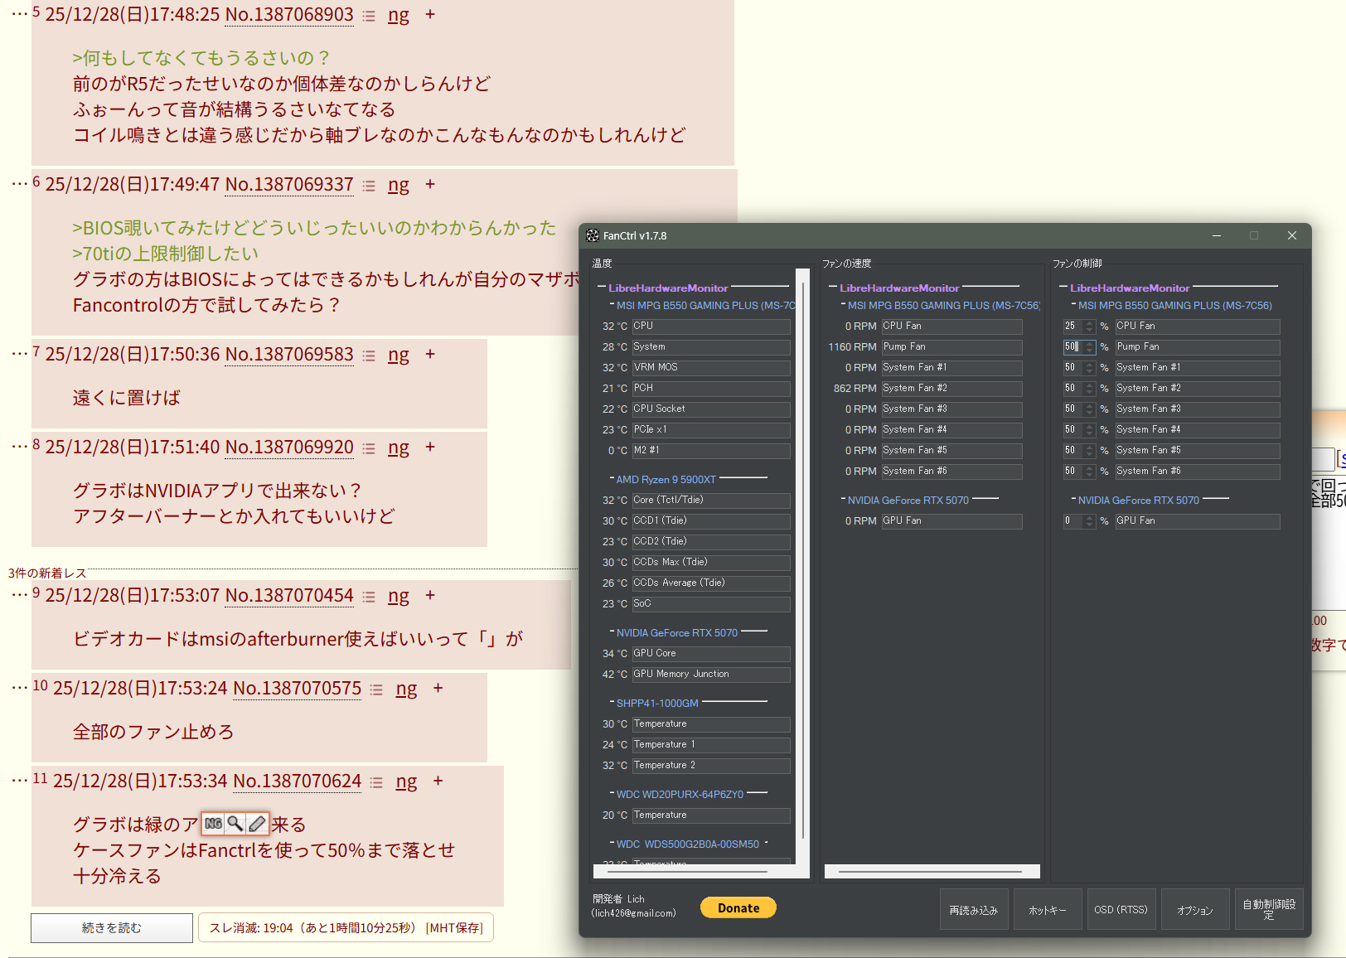Click the Pump Fan percentage input field
Viewport: 1346px width, 958px height.
(1072, 347)
